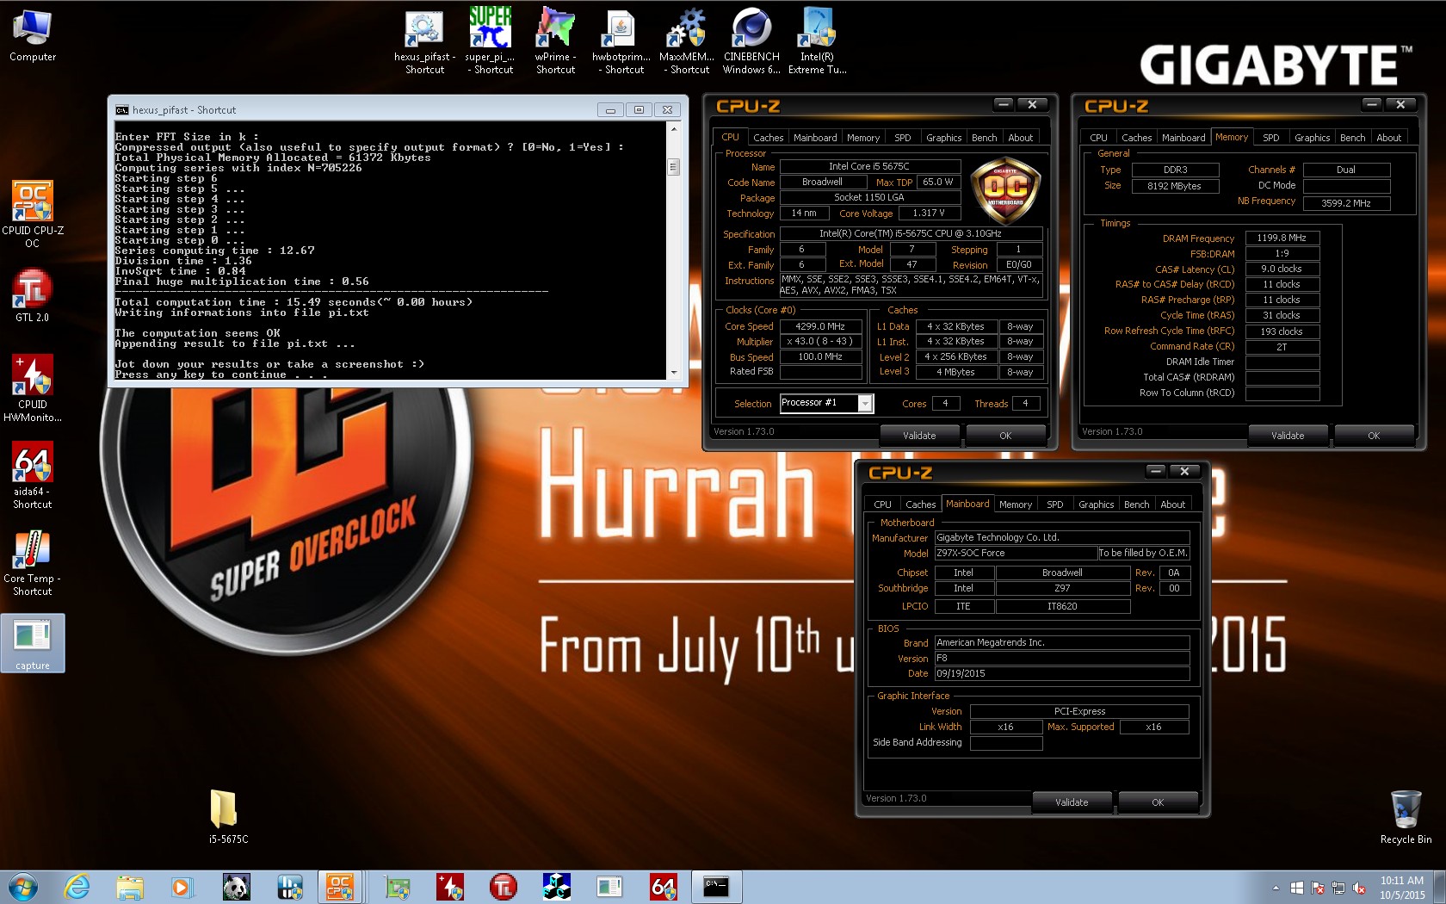Click console scrollbar down arrow
The height and width of the screenshot is (904, 1446).
pos(674,373)
